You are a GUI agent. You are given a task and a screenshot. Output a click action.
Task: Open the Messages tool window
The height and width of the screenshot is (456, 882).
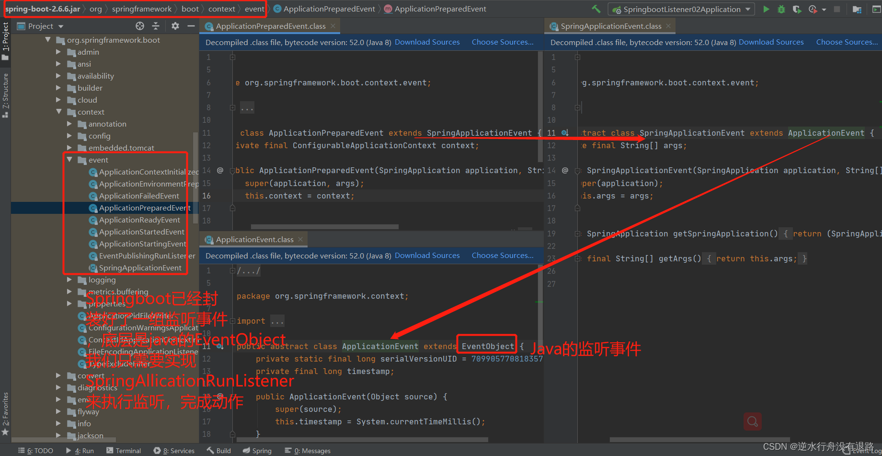(308, 451)
